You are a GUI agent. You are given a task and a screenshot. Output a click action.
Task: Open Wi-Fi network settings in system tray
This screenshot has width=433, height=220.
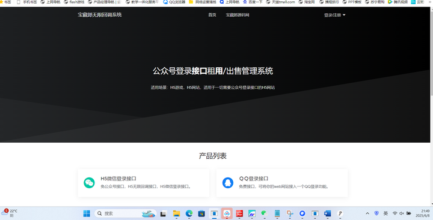tap(395, 213)
